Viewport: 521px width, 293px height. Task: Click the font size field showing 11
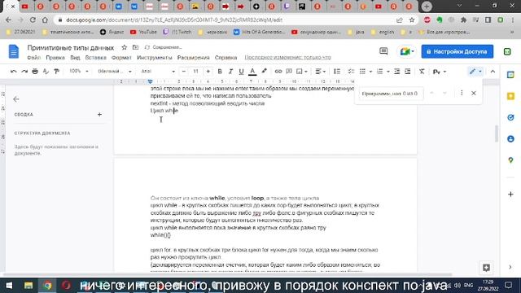[195, 72]
